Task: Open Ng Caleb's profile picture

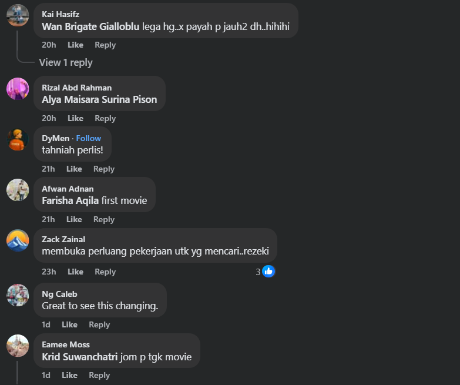Action: tap(18, 295)
